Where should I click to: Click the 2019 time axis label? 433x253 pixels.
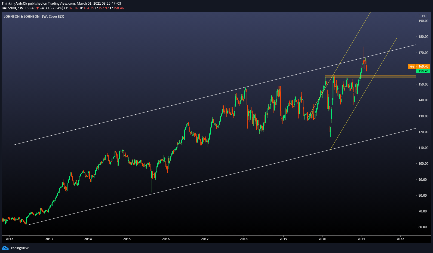pyautogui.click(x=283, y=239)
